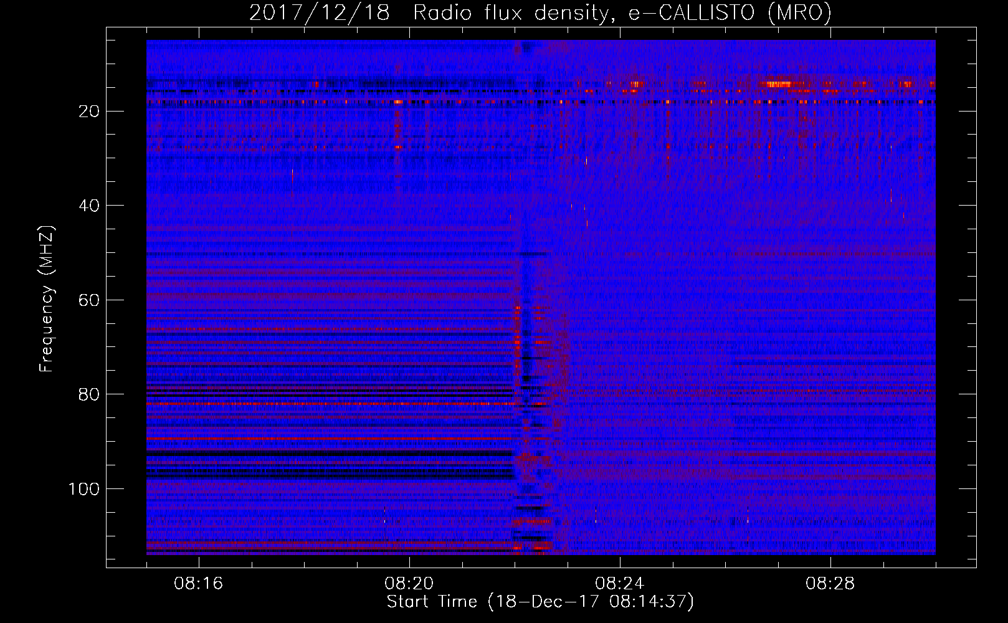Image resolution: width=1008 pixels, height=623 pixels.
Task: Click the 08:20 time tick label
Action: pyautogui.click(x=409, y=584)
